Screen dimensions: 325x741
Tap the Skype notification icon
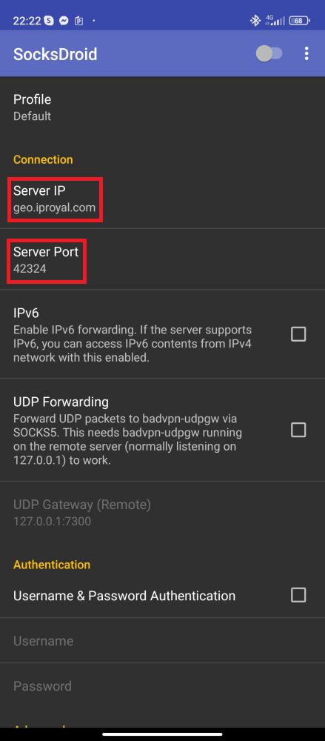tap(49, 21)
